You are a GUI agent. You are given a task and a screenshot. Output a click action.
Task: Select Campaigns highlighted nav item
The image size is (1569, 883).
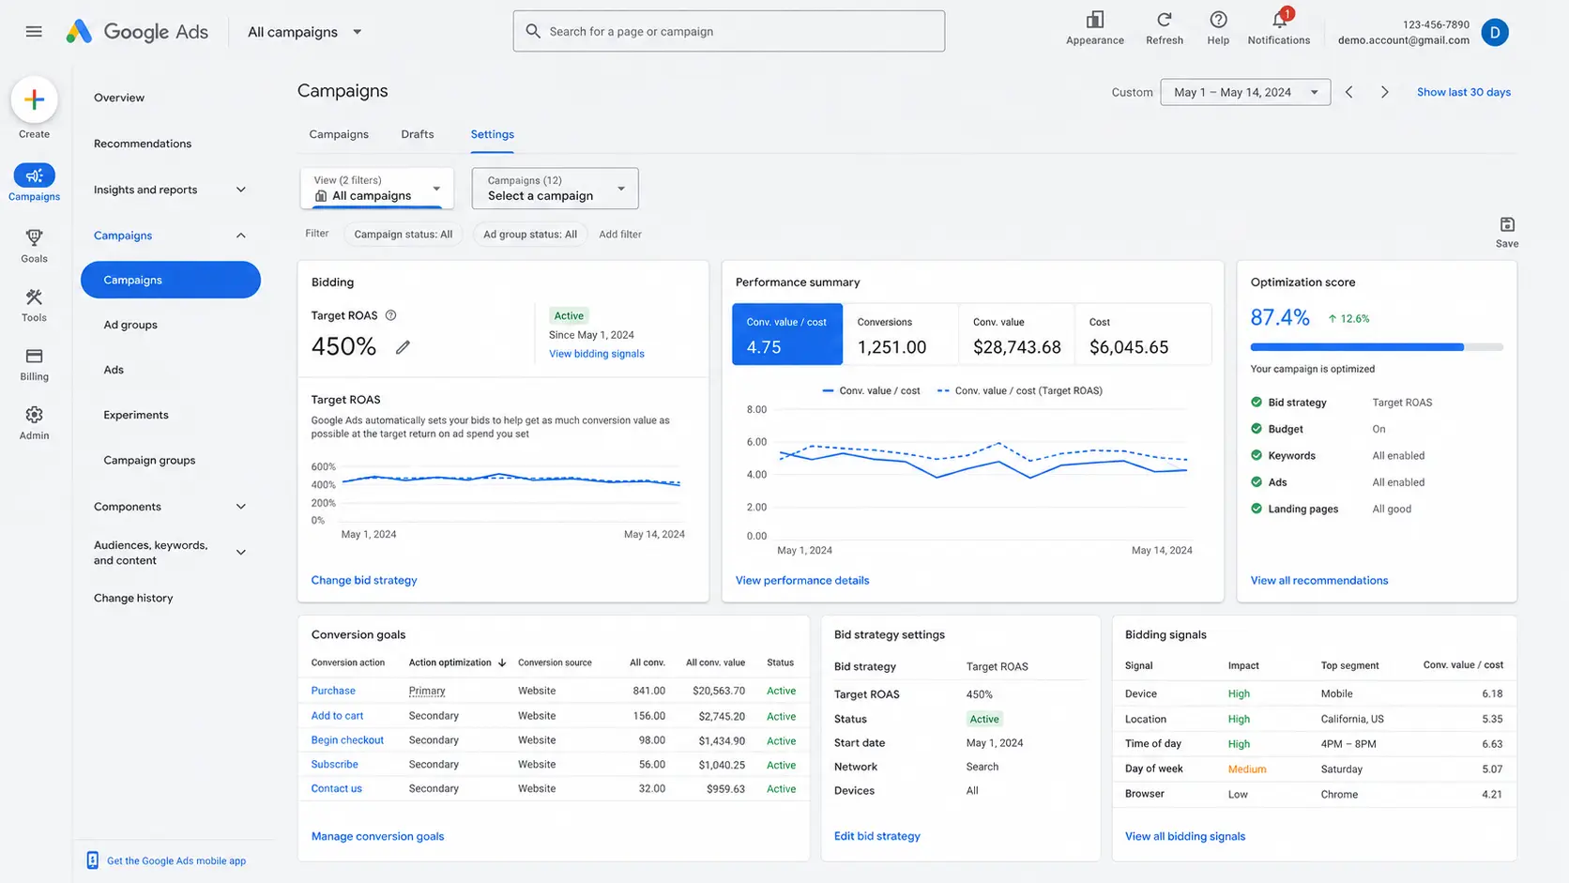(x=171, y=280)
